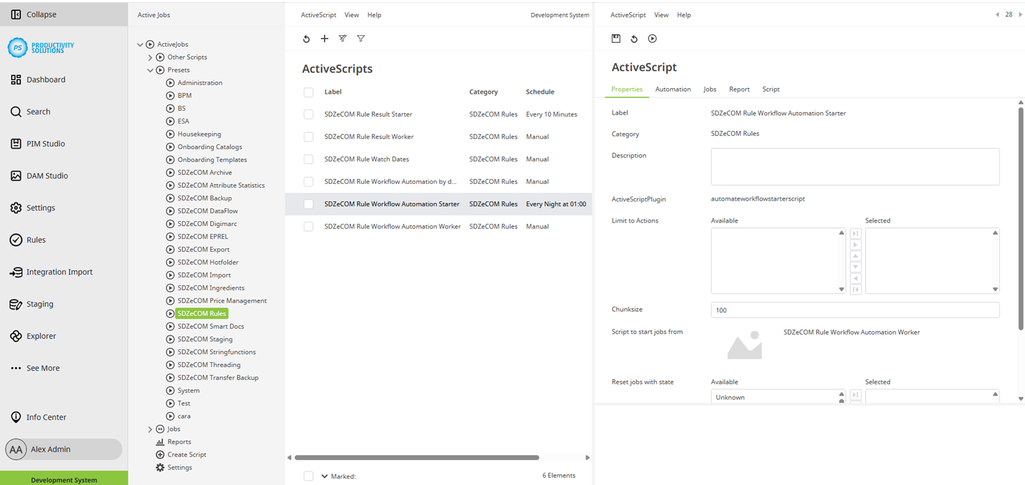Check the SDZeCOM Rule Result Starter checkbox

point(308,114)
